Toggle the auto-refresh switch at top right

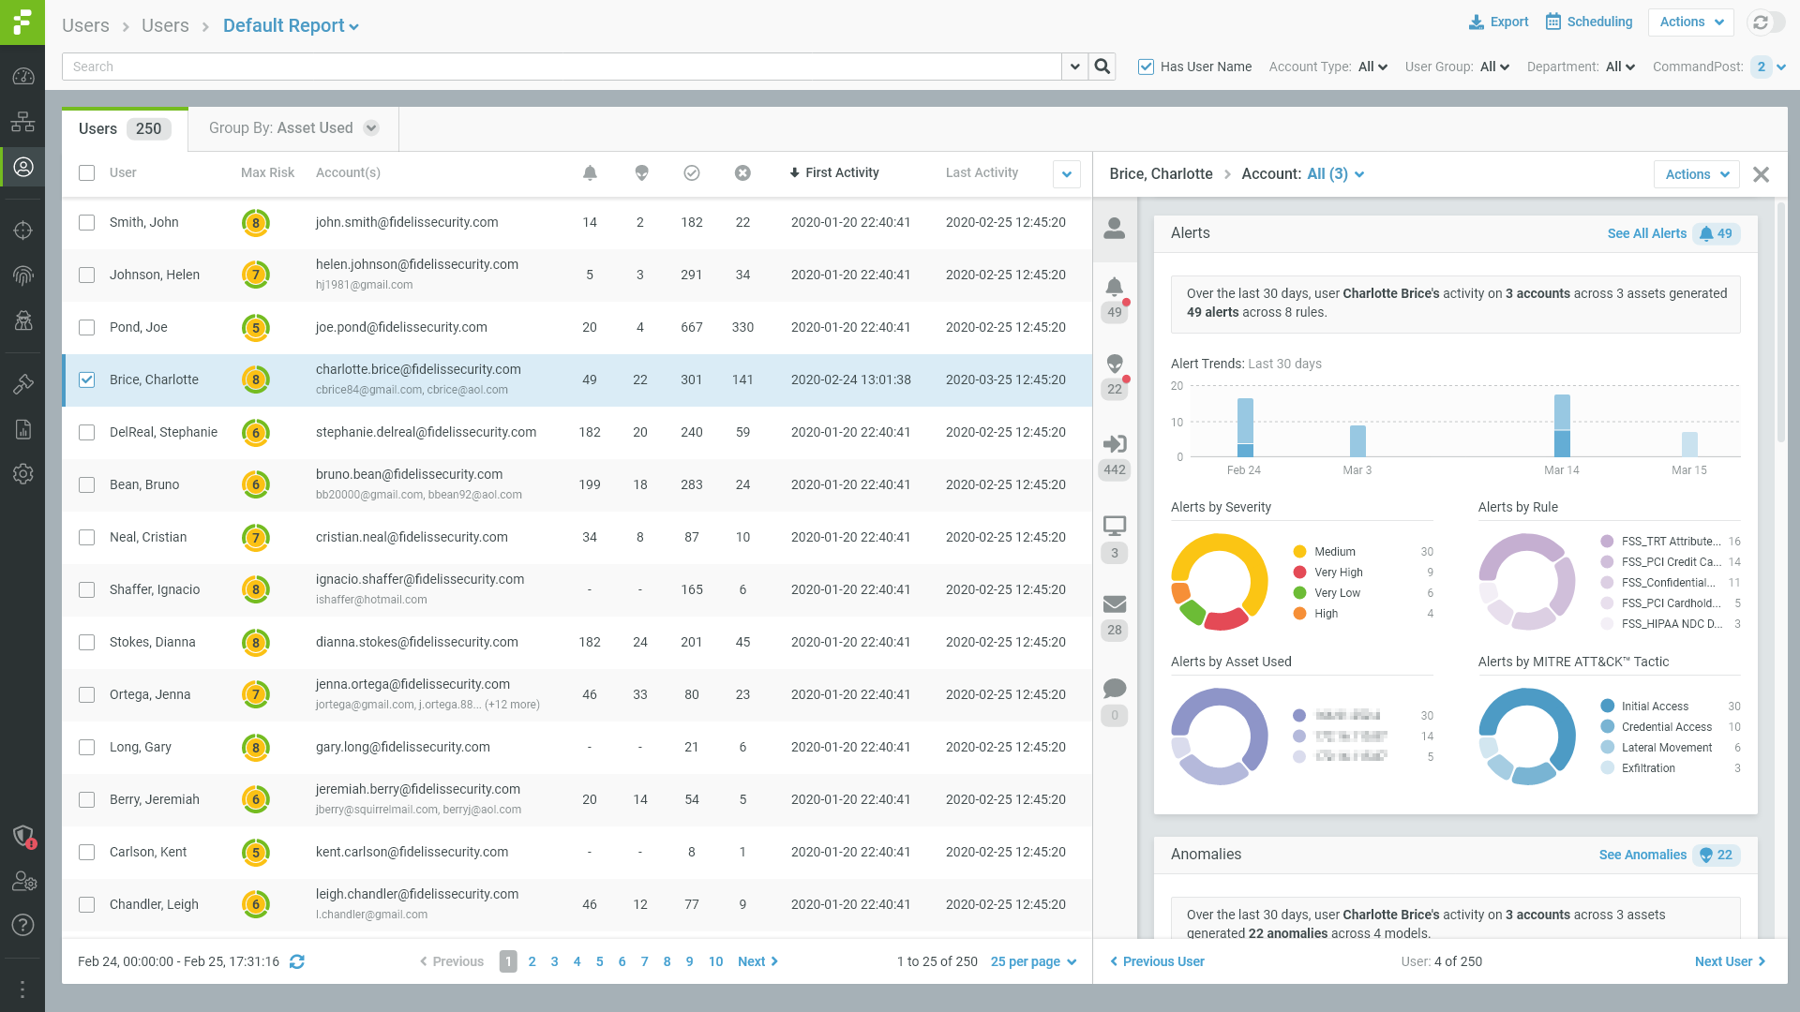click(1767, 22)
